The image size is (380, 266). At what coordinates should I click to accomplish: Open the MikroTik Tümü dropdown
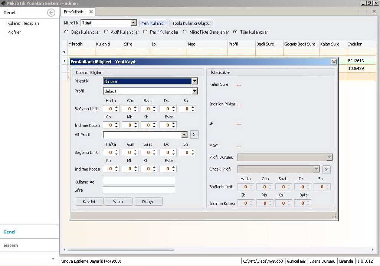(134, 23)
